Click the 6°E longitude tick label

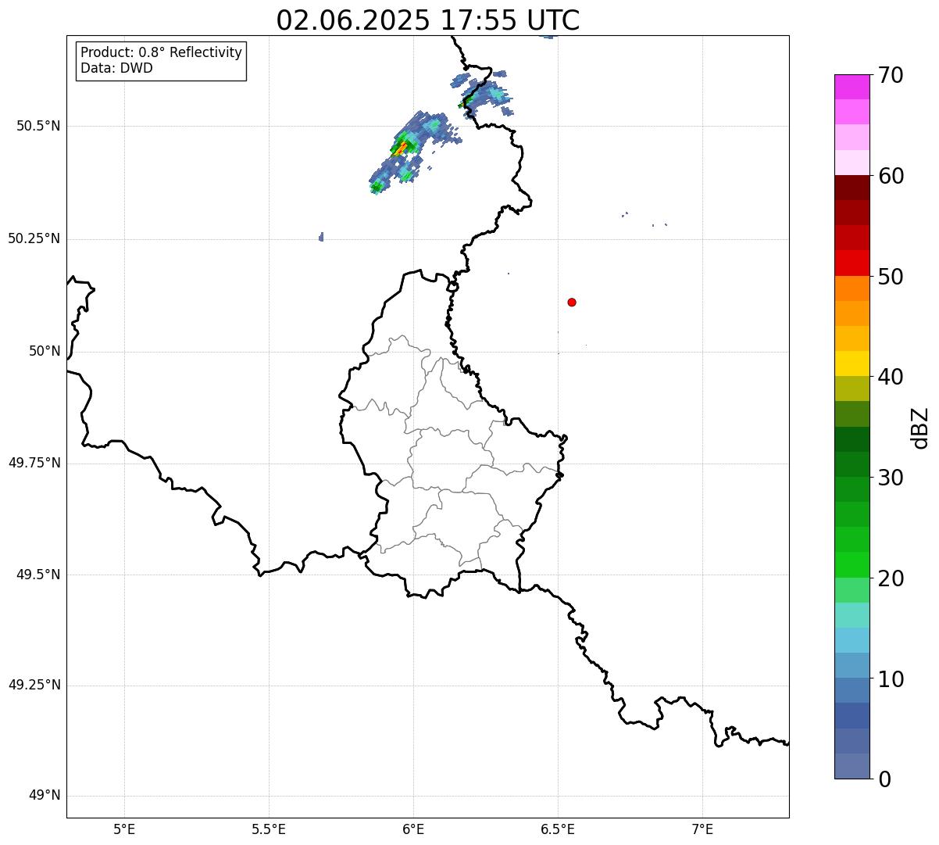[x=413, y=829]
